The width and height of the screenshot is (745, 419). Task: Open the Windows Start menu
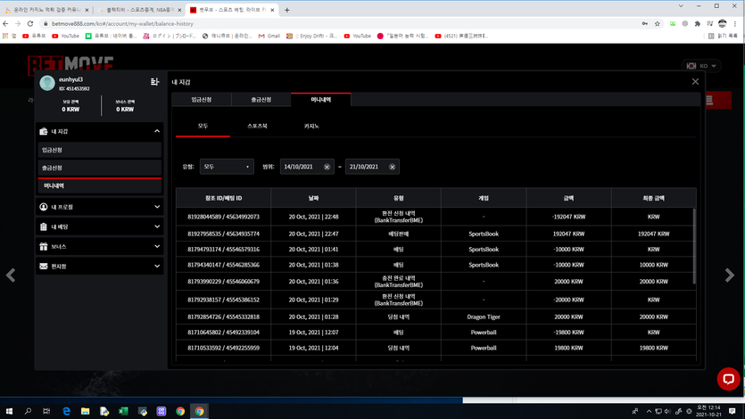click(9, 411)
